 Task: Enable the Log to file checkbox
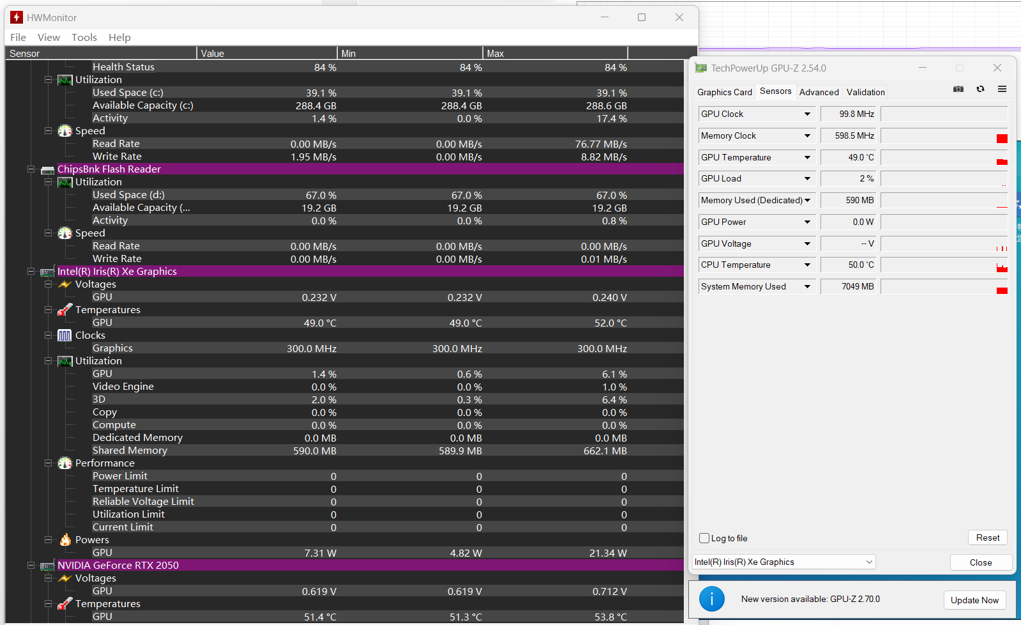click(704, 538)
